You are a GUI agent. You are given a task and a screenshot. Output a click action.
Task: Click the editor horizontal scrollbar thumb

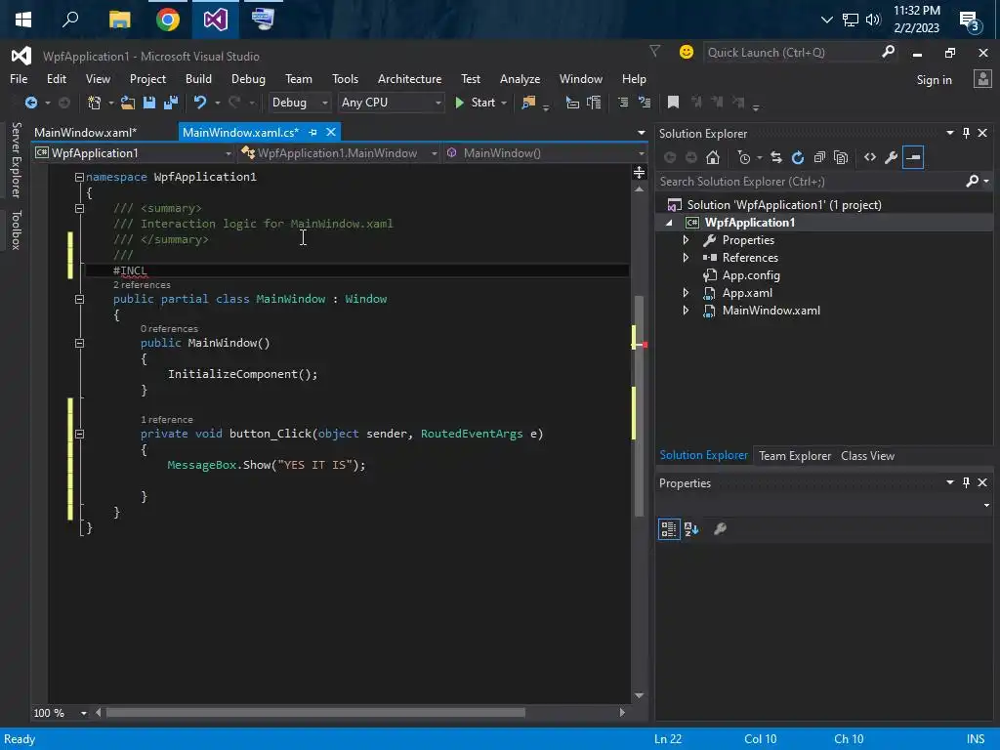pyautogui.click(x=315, y=713)
